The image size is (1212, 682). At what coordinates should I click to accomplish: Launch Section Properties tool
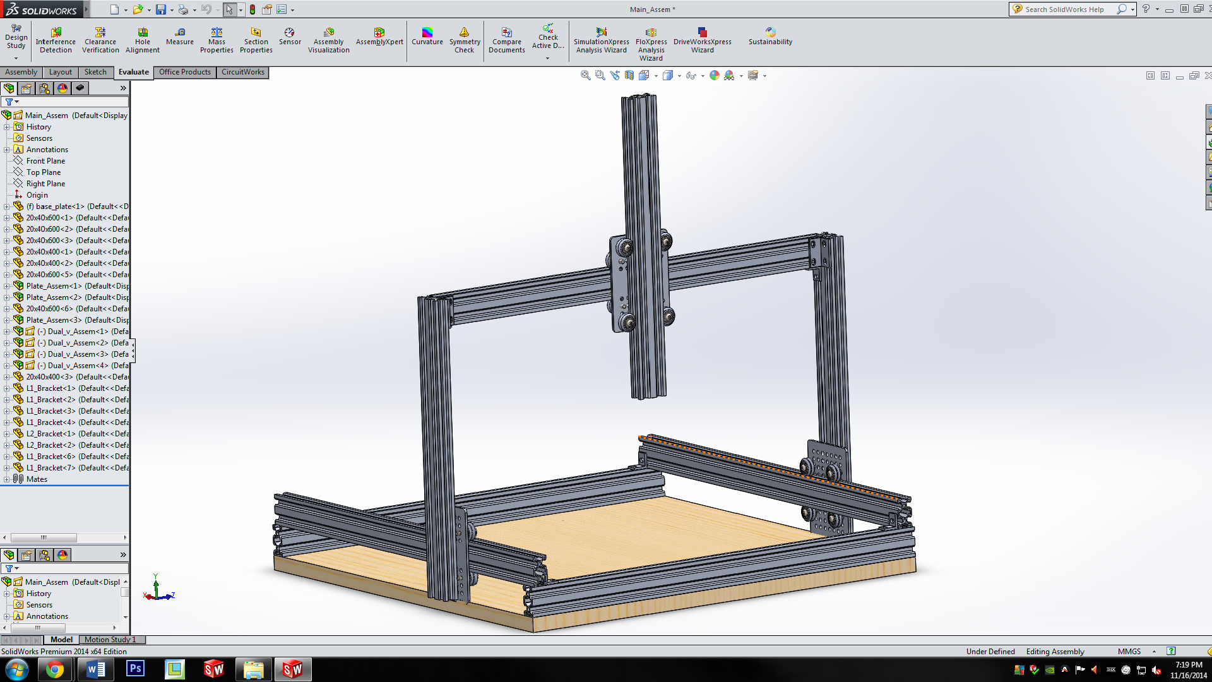pyautogui.click(x=256, y=40)
